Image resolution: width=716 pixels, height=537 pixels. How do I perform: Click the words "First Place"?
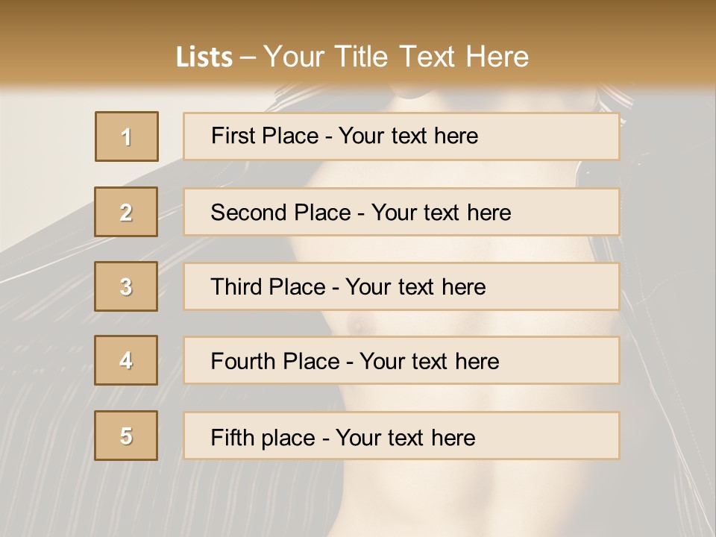coord(265,136)
